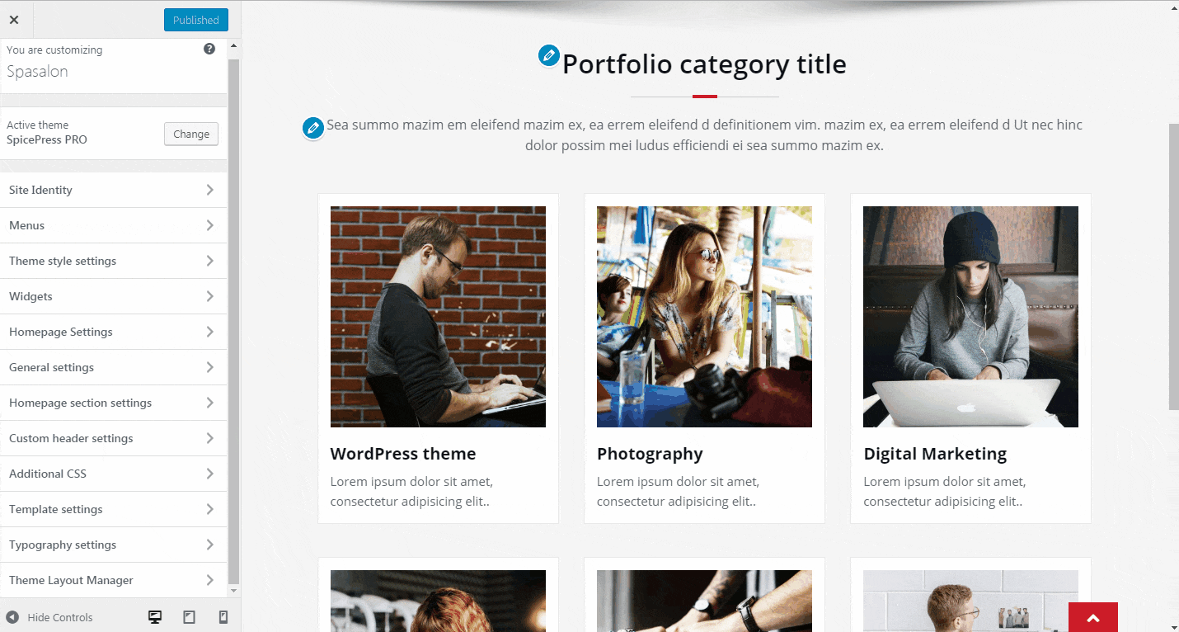Open the Additional CSS panel

[x=114, y=474]
